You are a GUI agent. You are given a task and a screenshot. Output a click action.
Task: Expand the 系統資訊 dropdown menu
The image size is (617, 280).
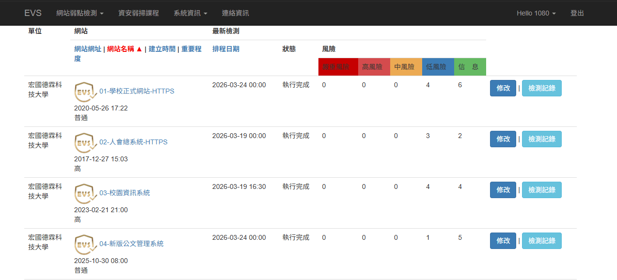click(x=190, y=13)
